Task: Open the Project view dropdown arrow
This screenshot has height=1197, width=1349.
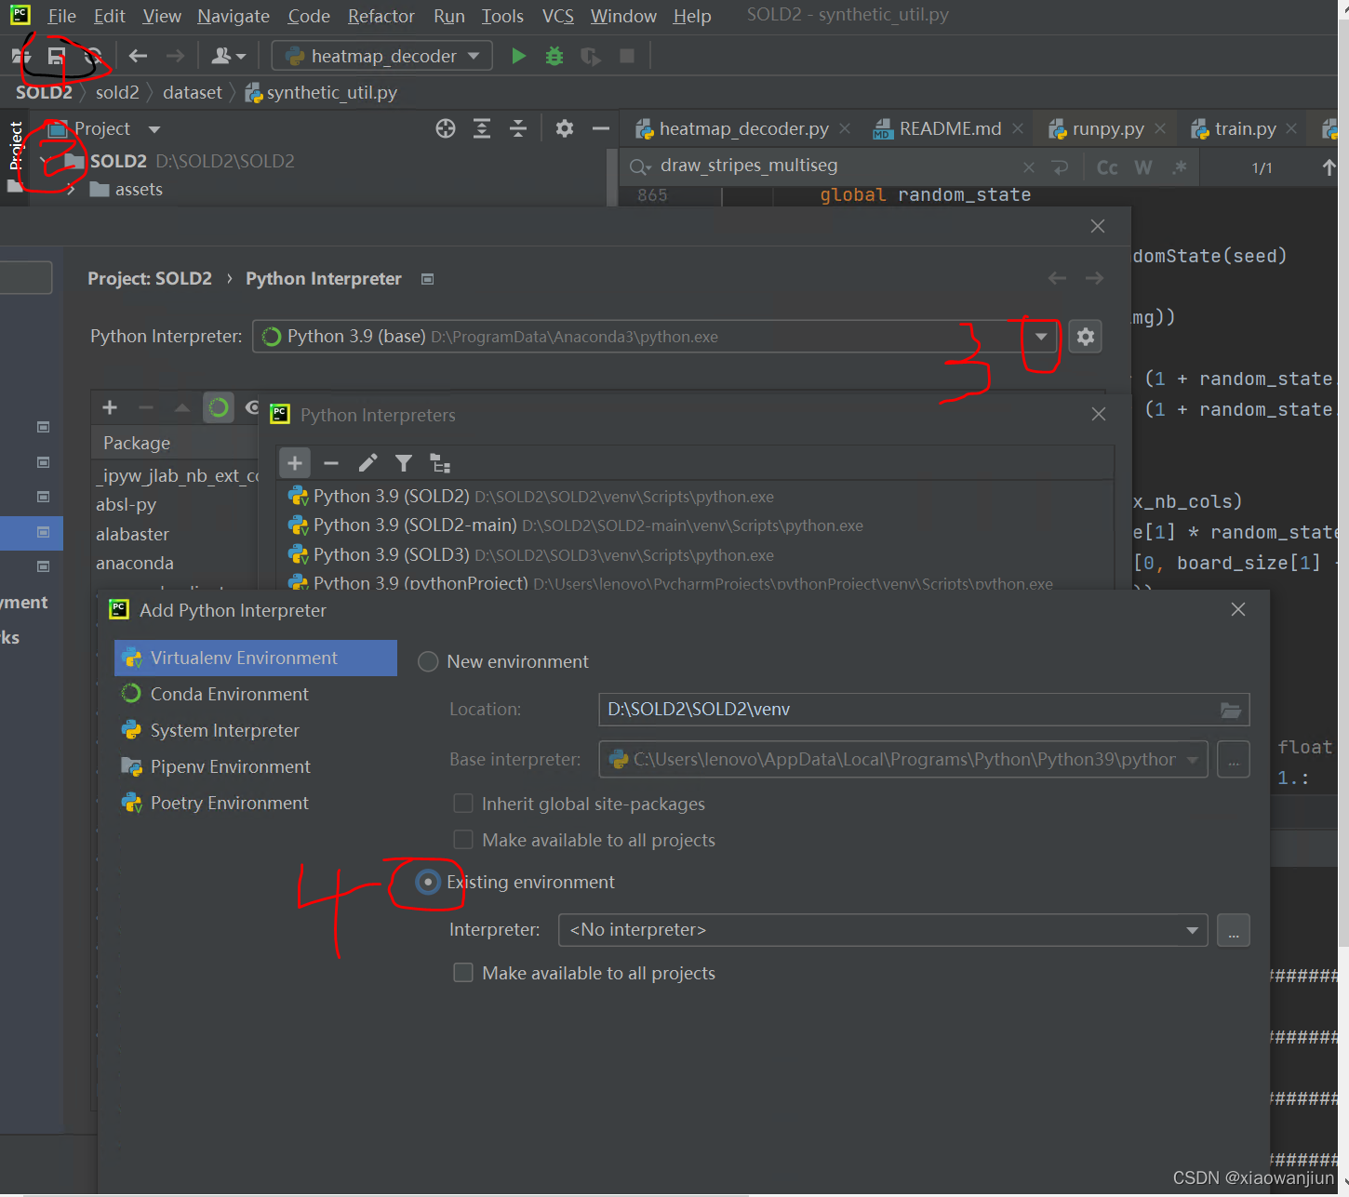Action: tap(154, 129)
